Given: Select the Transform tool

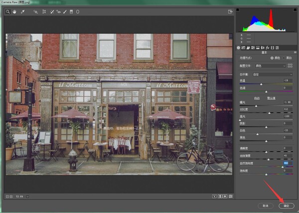Looking at the screenshot, I should [44, 12].
